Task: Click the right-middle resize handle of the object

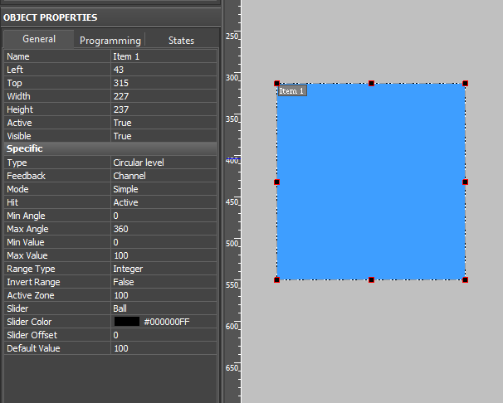Action: coord(465,182)
